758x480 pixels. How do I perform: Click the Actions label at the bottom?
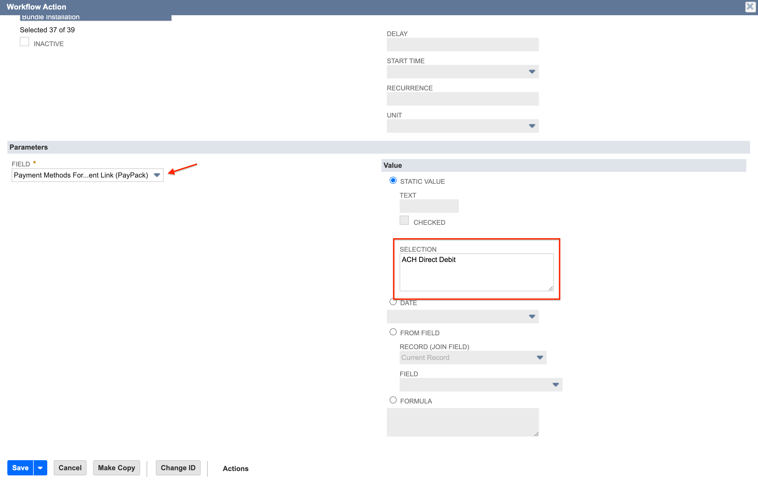tap(235, 468)
